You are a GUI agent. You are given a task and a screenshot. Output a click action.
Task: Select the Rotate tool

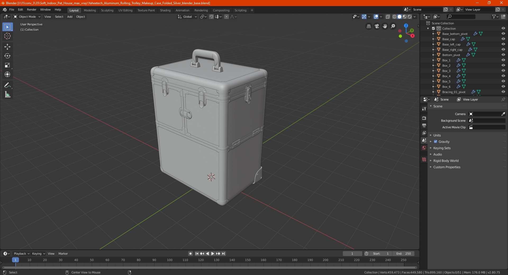[x=7, y=56]
